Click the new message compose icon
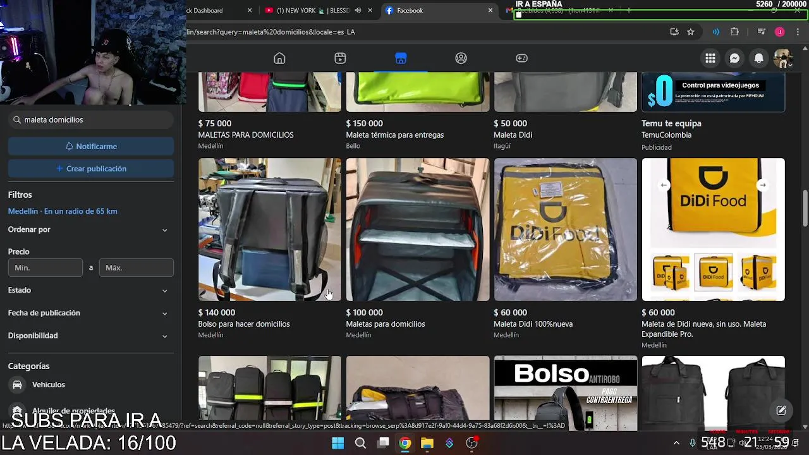This screenshot has width=809, height=455. tap(781, 410)
